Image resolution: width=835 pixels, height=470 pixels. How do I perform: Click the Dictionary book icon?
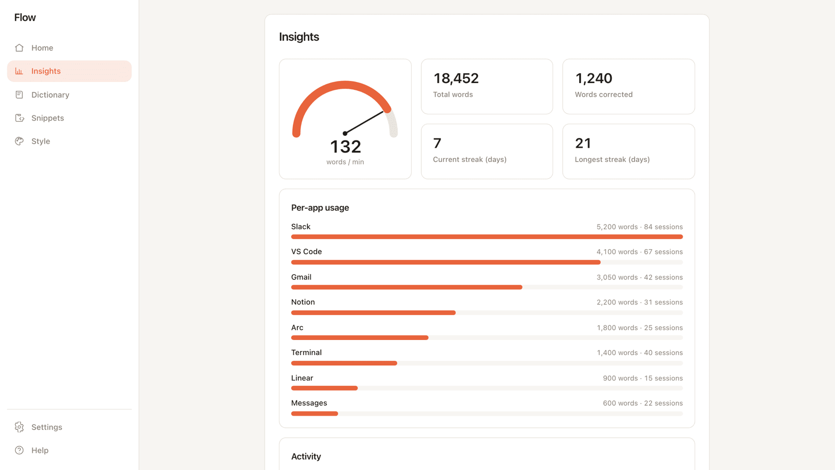[19, 95]
